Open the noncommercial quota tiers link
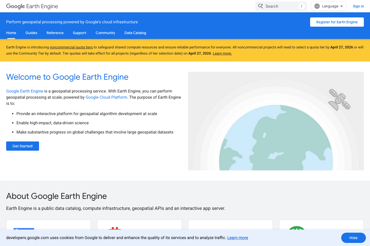Image resolution: width=370 pixels, height=246 pixels. click(71, 47)
